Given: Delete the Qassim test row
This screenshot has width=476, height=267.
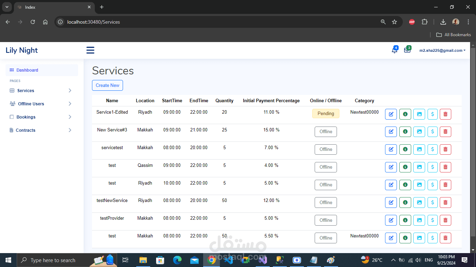Looking at the screenshot, I should [445, 167].
